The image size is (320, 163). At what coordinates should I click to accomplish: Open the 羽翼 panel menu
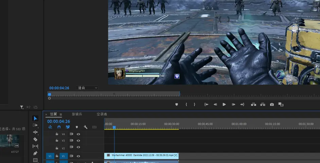pyautogui.click(x=61, y=114)
